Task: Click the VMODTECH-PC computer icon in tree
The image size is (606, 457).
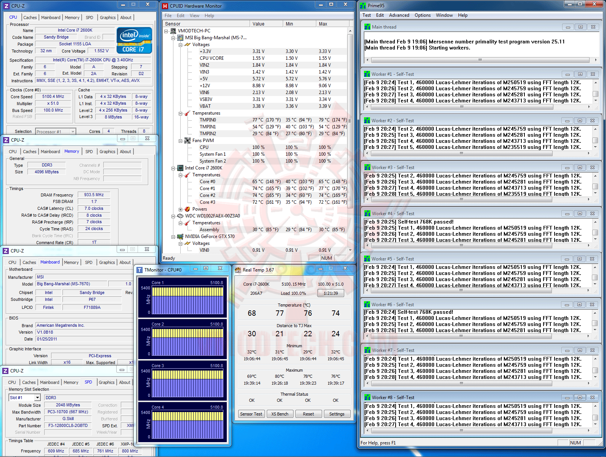Action: point(173,31)
